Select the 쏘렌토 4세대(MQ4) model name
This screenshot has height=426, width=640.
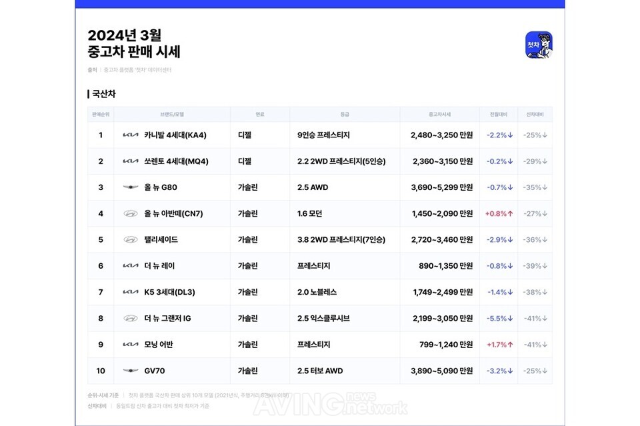click(176, 161)
